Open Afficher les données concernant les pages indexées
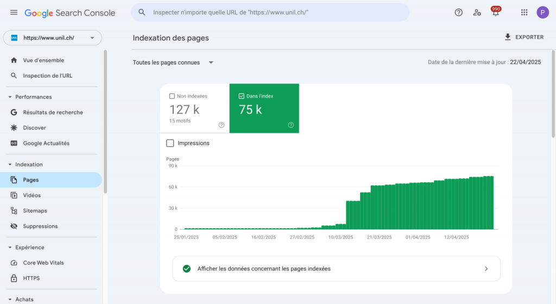 (x=336, y=269)
